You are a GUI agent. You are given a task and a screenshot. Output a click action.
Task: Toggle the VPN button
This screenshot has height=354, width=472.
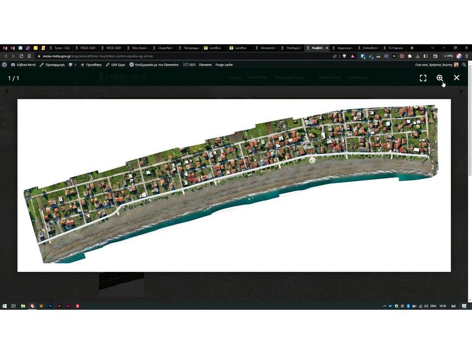(x=448, y=56)
